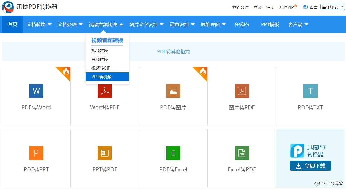Select 视频转GIF in the dropdown menu

pos(107,68)
